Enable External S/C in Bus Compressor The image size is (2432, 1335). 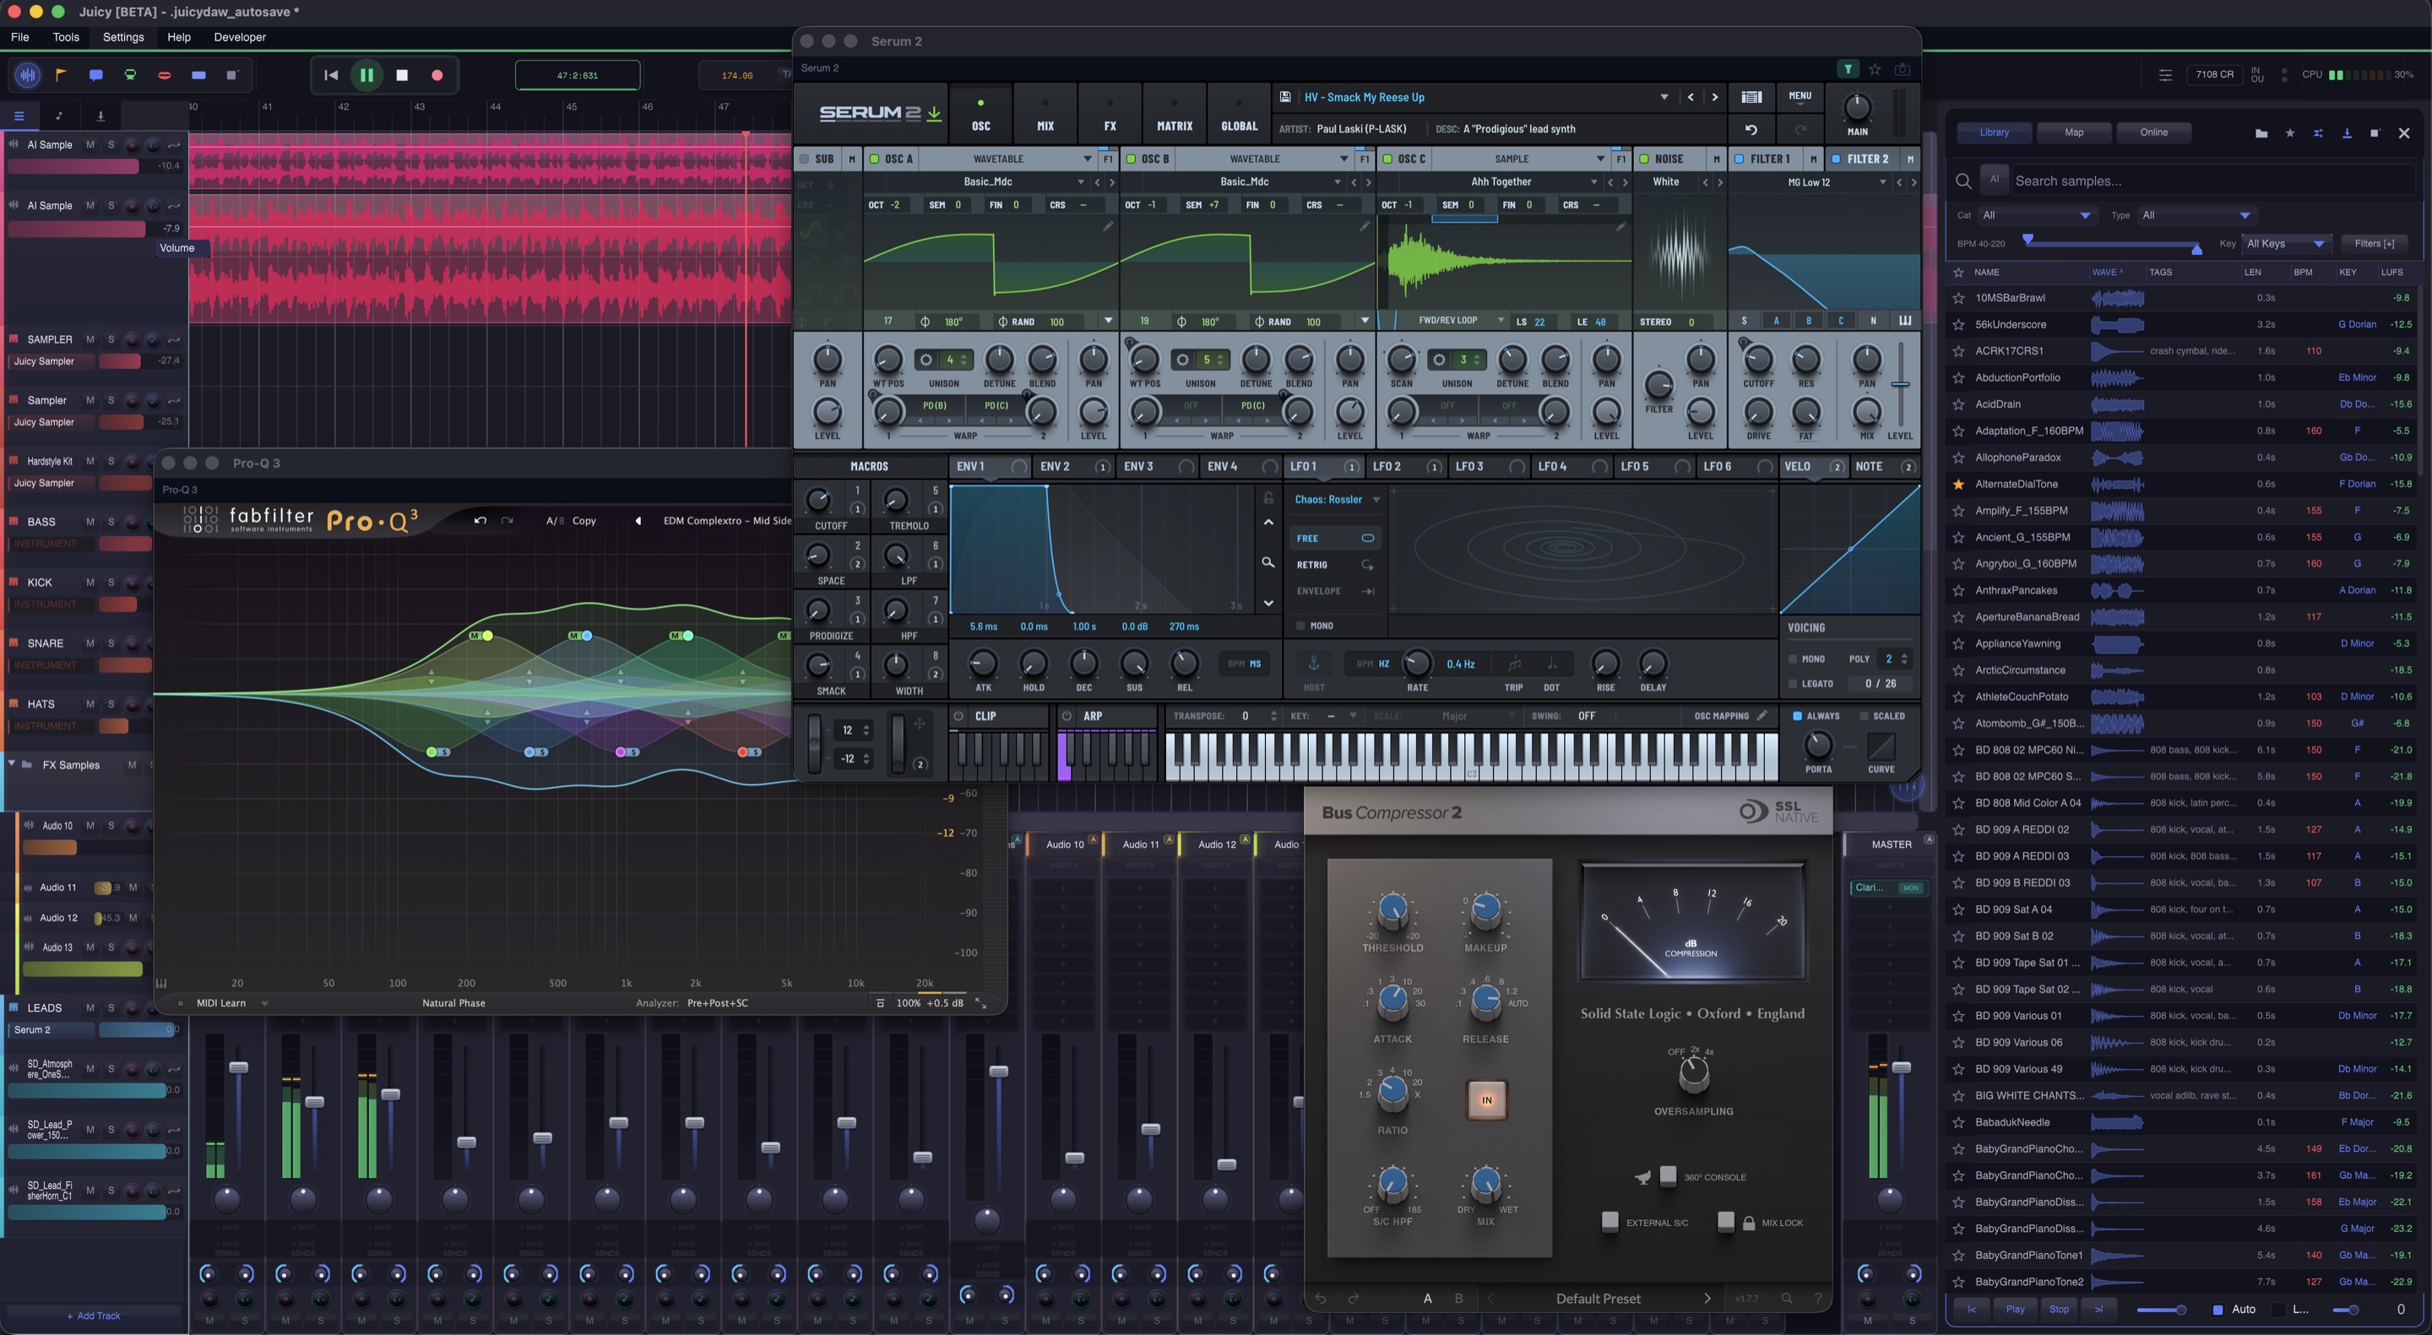(x=1610, y=1221)
